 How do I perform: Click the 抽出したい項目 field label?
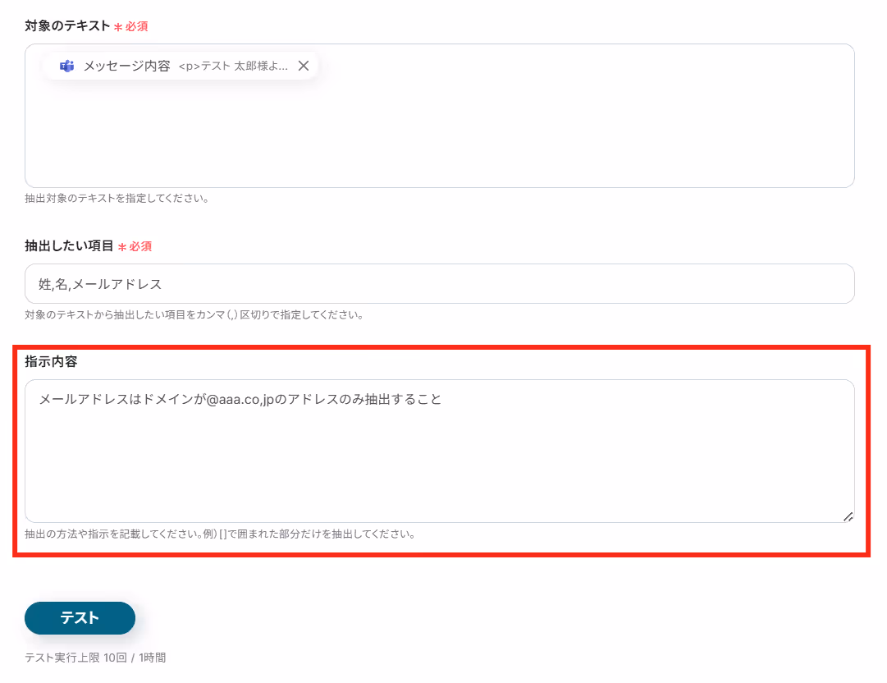point(69,245)
